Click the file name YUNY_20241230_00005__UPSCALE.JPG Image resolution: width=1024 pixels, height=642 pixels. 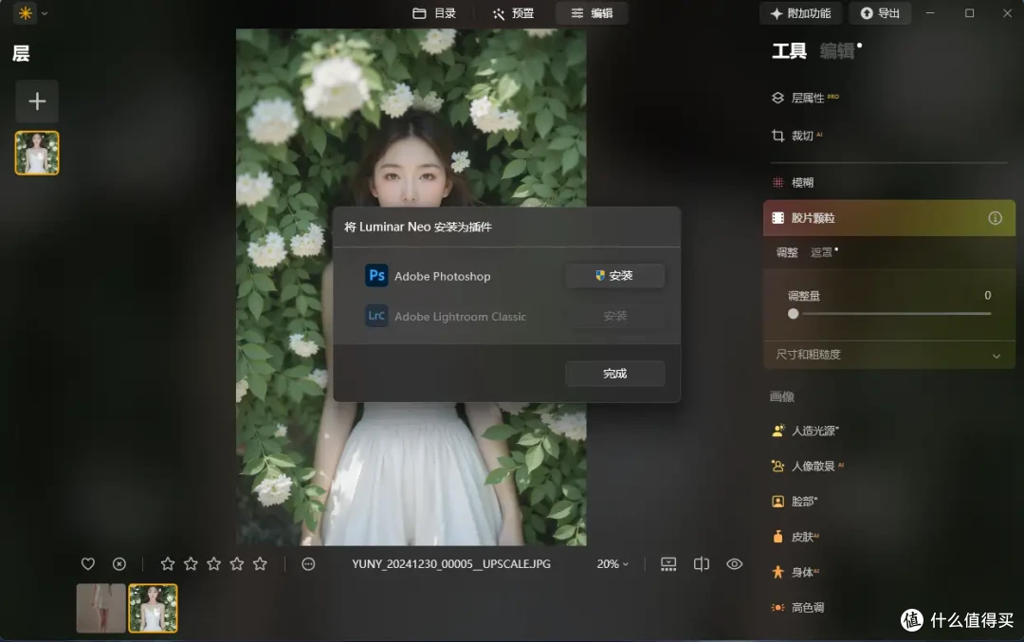coord(451,563)
